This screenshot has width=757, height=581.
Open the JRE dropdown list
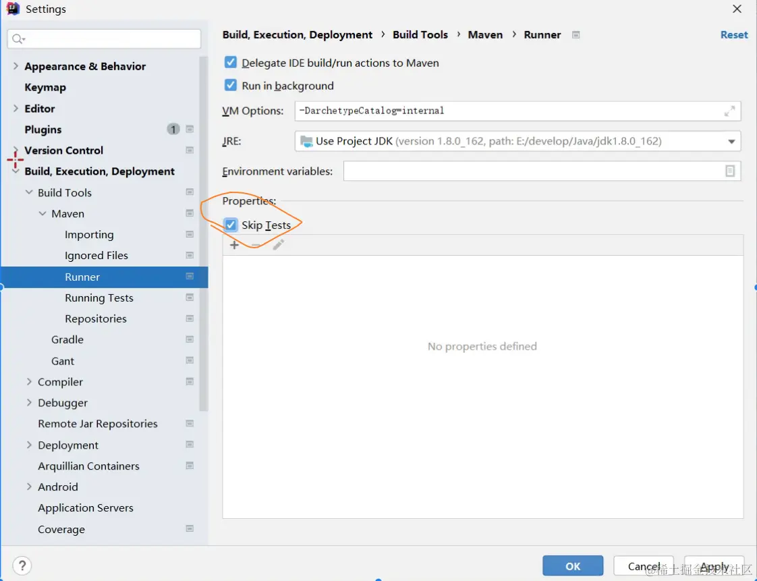tap(731, 142)
